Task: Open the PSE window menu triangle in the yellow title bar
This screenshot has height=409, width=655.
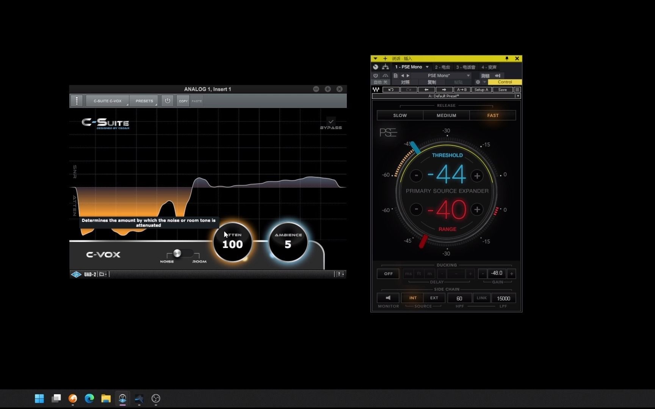Action: tap(375, 58)
